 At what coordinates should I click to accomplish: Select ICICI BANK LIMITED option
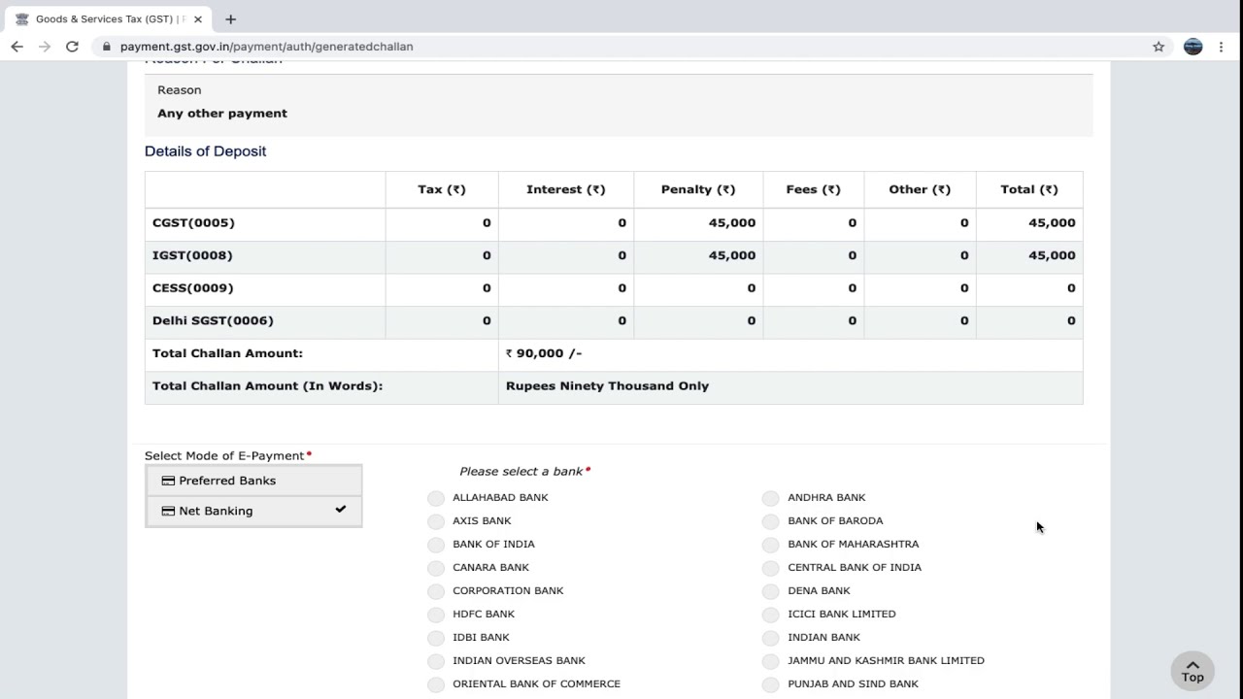[771, 615]
